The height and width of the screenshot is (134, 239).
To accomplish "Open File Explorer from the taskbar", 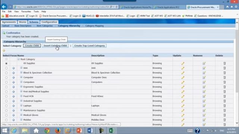I will coord(25,131).
